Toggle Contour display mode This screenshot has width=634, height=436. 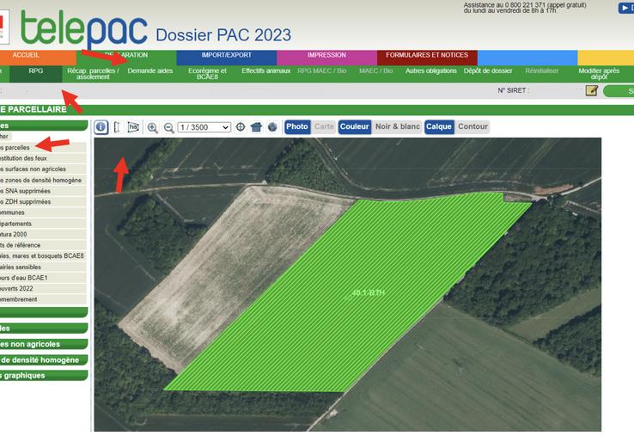(x=472, y=126)
